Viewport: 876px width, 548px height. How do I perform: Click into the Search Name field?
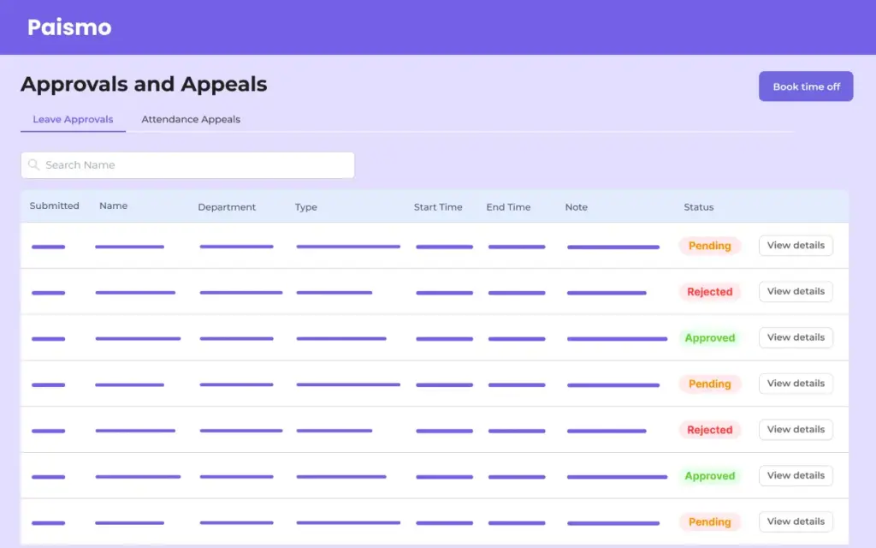pos(187,164)
